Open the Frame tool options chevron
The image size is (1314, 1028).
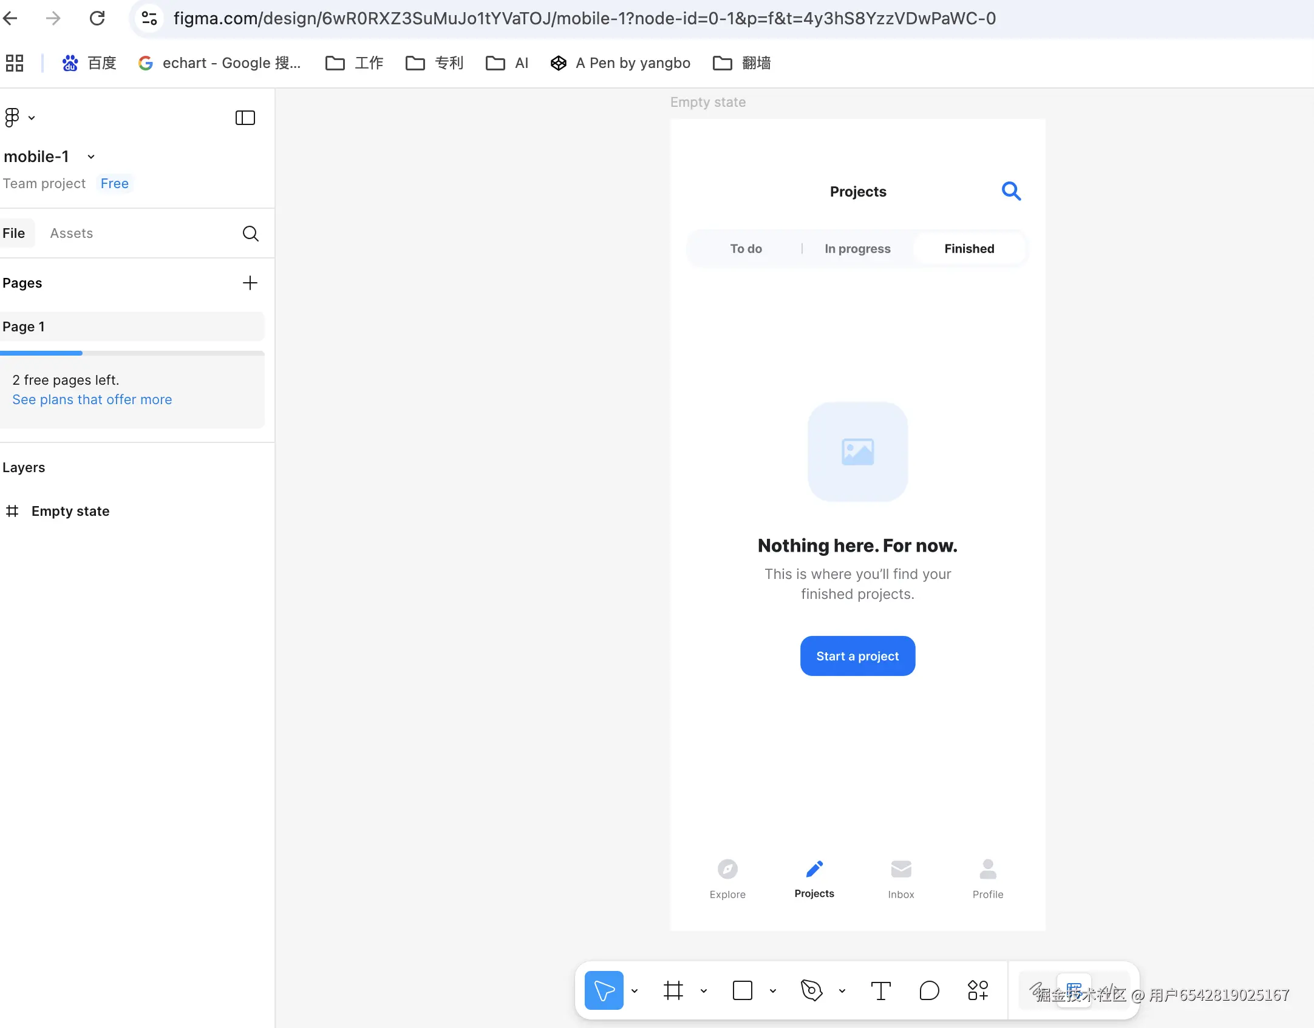click(x=704, y=991)
